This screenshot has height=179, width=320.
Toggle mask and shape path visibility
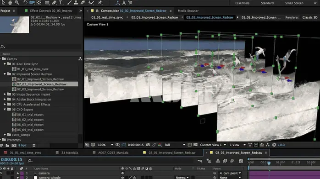[x=124, y=145]
